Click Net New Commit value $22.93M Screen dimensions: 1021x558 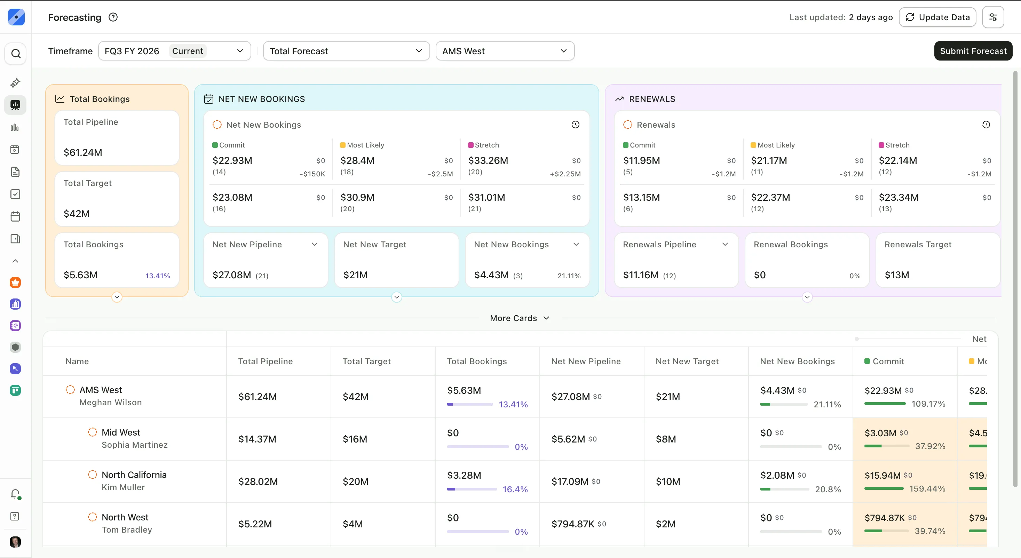coord(232,160)
